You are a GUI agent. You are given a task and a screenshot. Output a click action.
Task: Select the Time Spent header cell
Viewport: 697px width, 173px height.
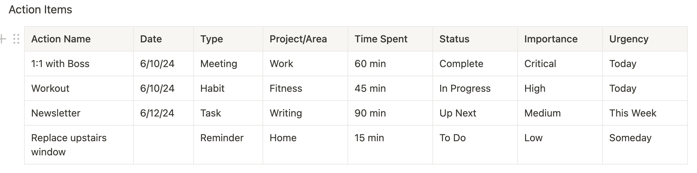tap(390, 39)
